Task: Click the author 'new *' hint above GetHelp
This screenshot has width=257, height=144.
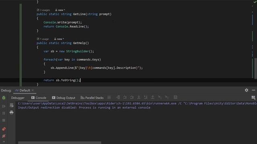Action: 59,39
